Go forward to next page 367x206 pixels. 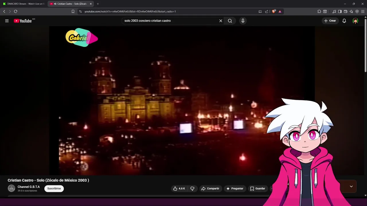pyautogui.click(x=10, y=11)
